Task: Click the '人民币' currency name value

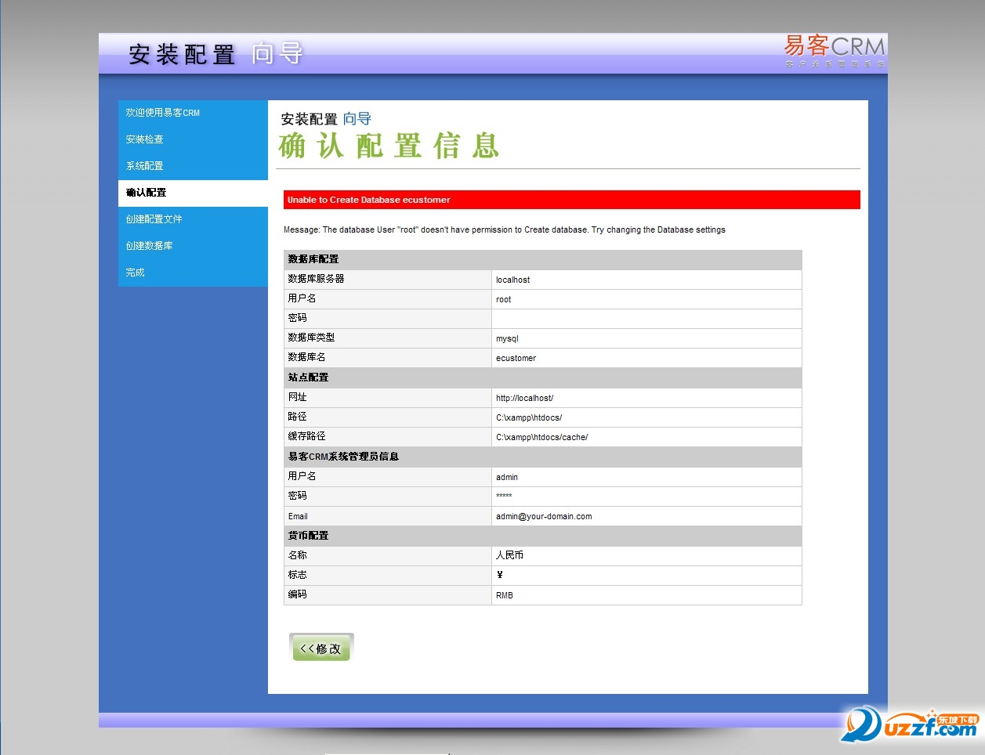Action: [x=509, y=555]
